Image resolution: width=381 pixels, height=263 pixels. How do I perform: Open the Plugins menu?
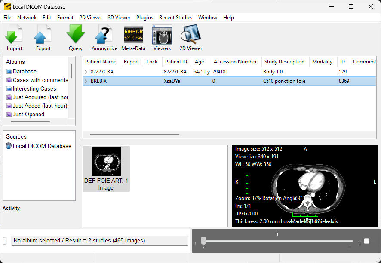144,18
